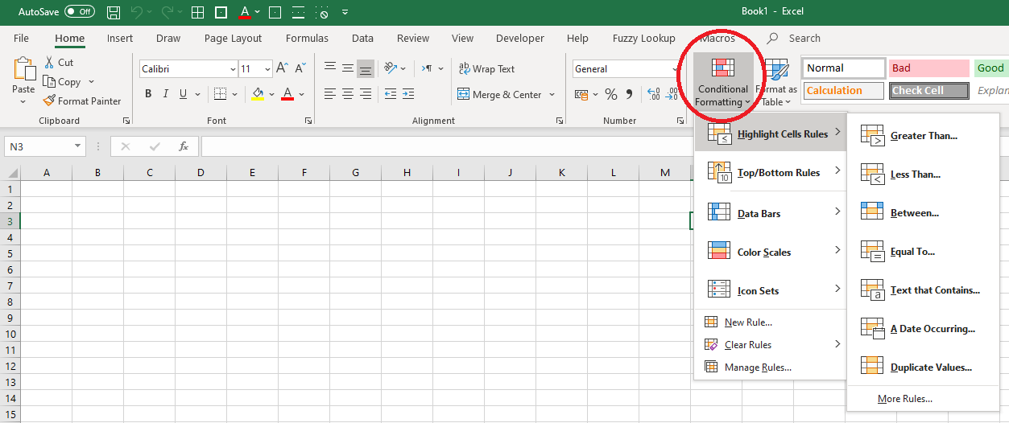Click Manage Rules in the menu
Image resolution: width=1009 pixels, height=423 pixels.
click(x=757, y=368)
